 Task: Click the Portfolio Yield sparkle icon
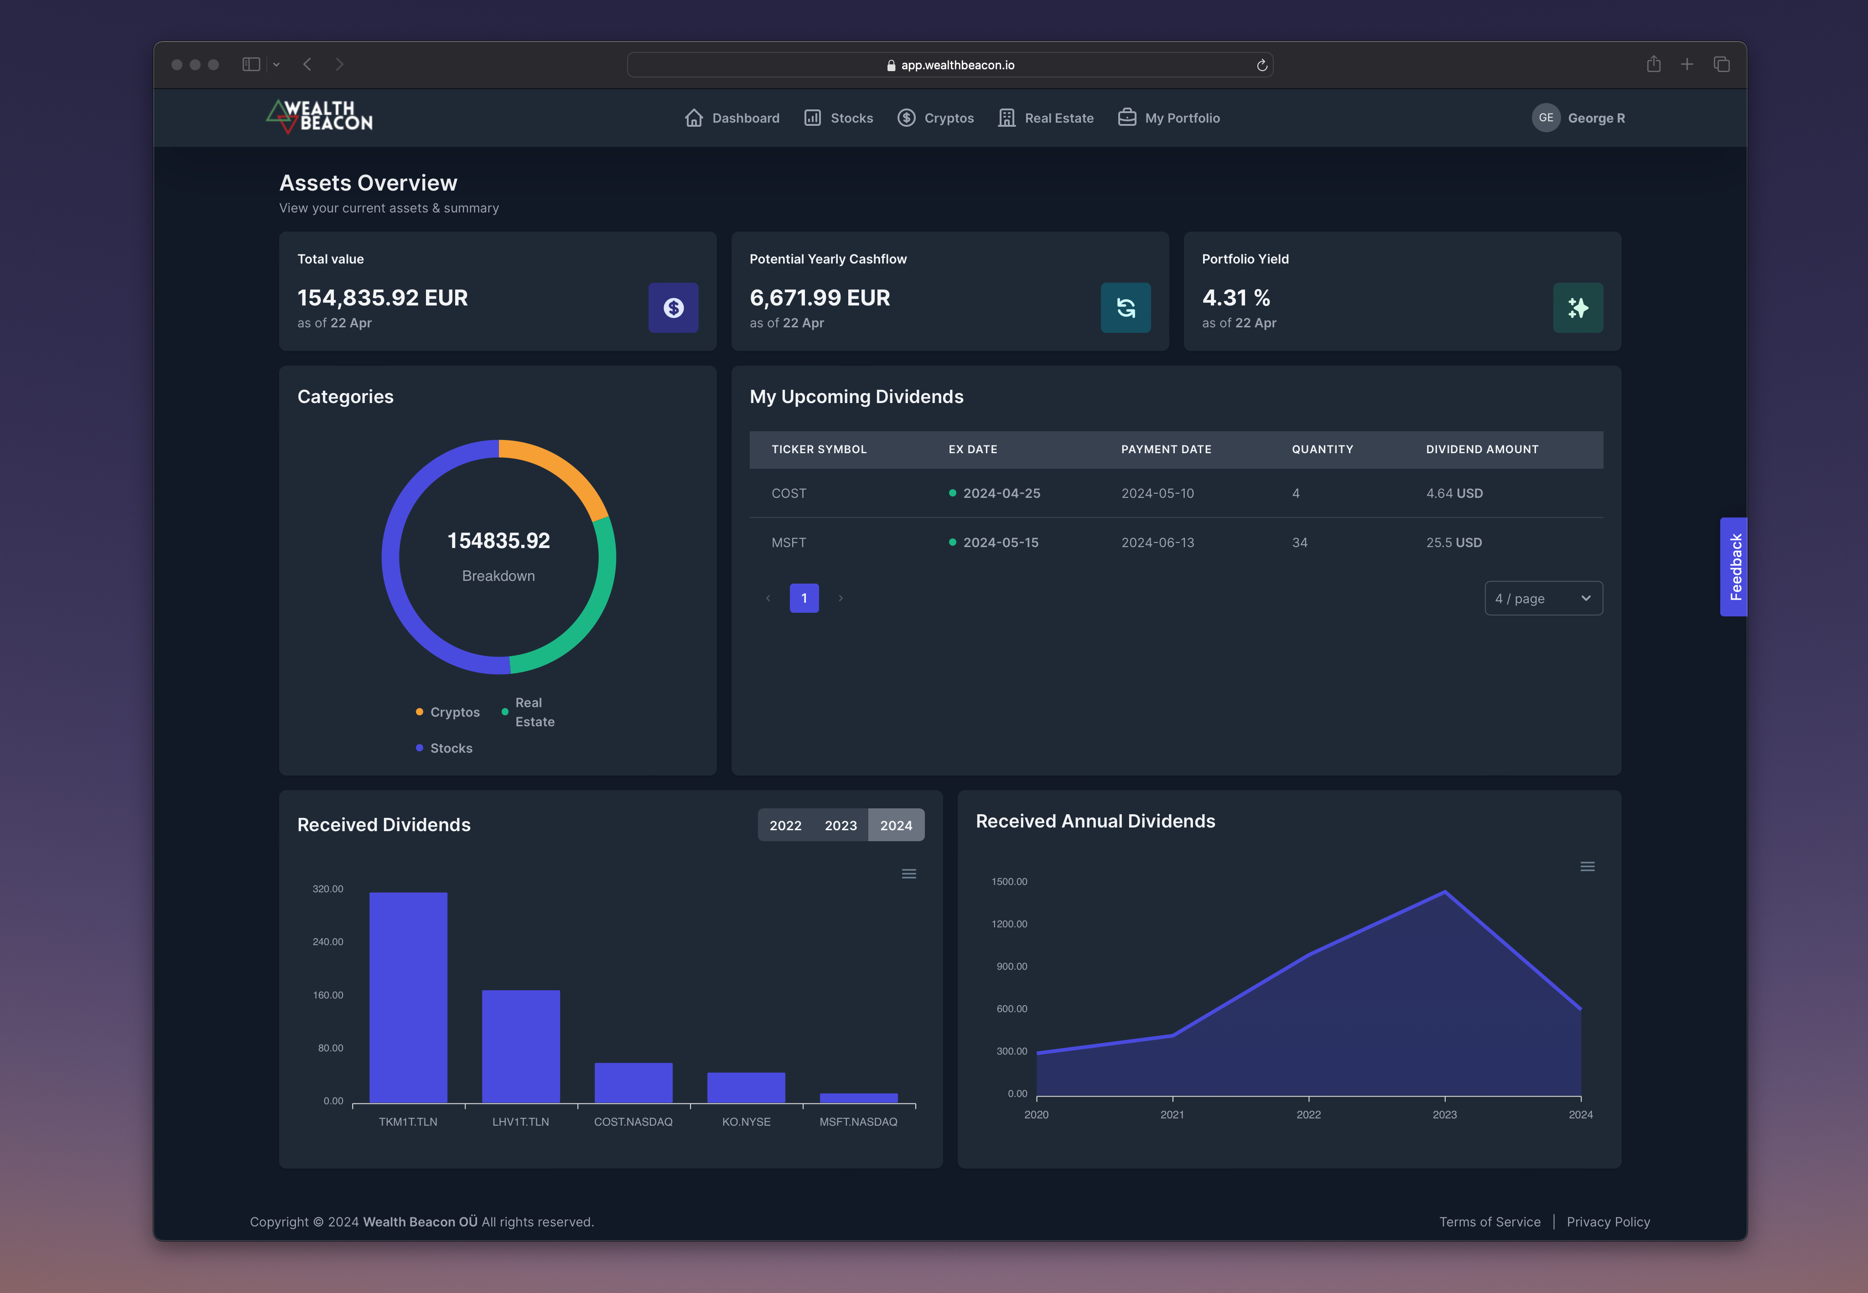[1578, 308]
